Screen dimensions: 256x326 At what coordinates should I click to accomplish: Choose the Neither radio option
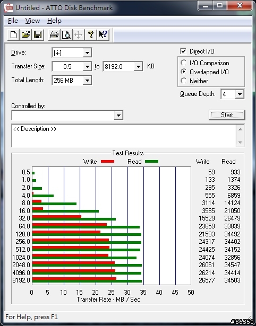184,81
